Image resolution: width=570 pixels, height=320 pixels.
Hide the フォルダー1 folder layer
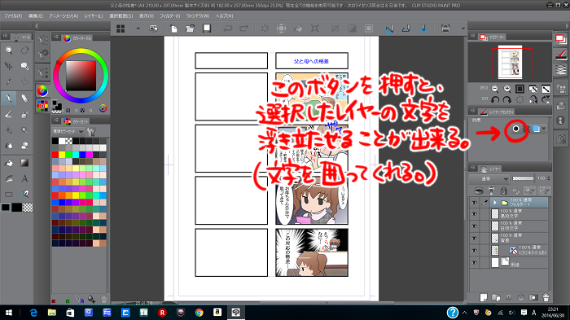coord(474,203)
